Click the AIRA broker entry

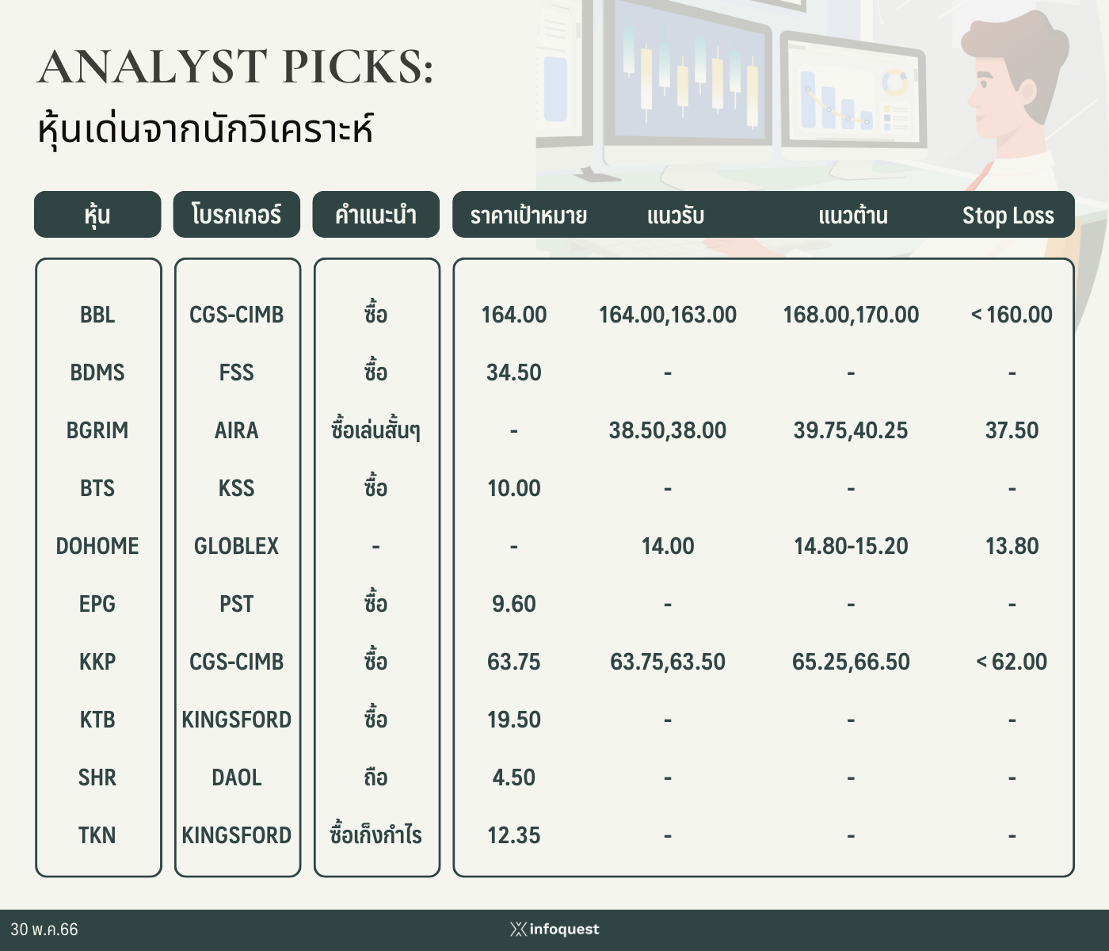click(237, 430)
